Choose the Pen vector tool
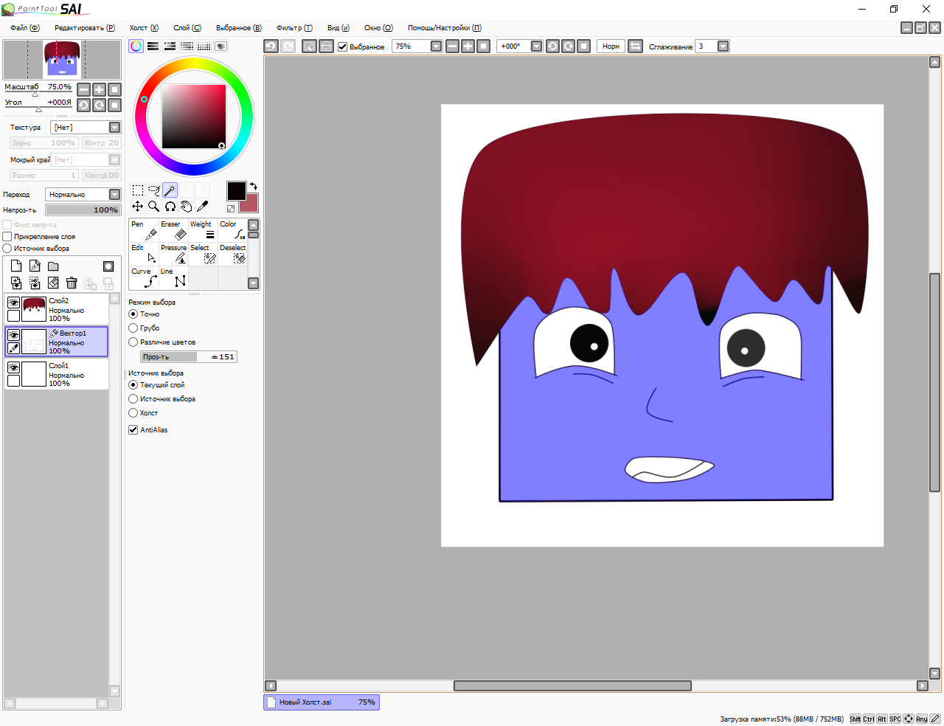 click(x=144, y=230)
